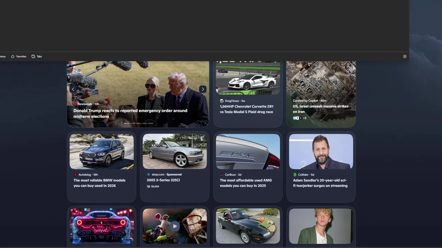The width and height of the screenshot is (442, 248).
Task: Click the 'DragTimes · 3w' label
Action: point(235,101)
